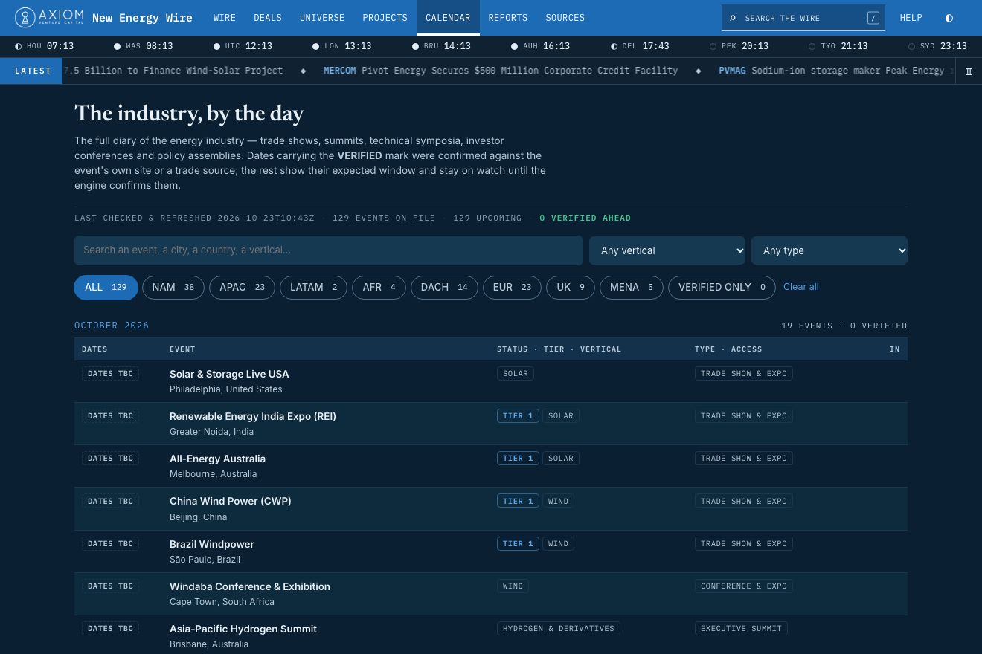Toggle the MENA region filter chip
This screenshot has width=982, height=654.
point(632,288)
